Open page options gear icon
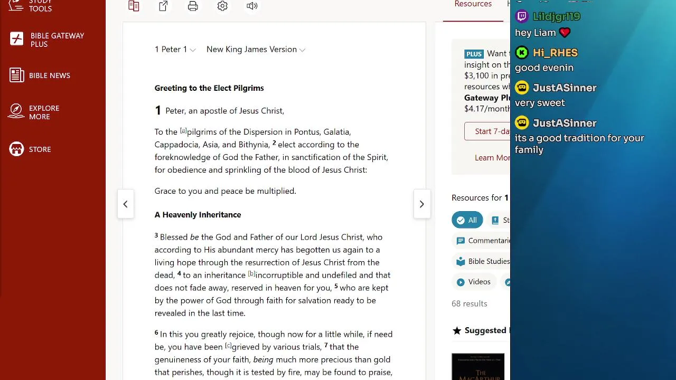676x380 pixels. click(x=222, y=6)
